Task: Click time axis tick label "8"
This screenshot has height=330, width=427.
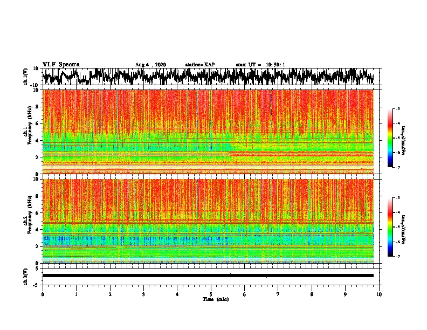Action: coord(312,294)
